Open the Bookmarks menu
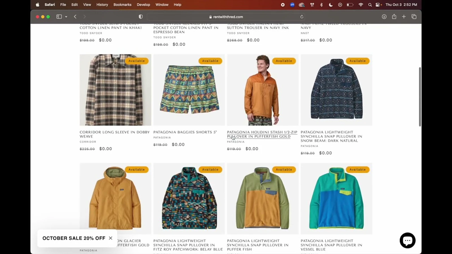The height and width of the screenshot is (254, 452). point(122,5)
